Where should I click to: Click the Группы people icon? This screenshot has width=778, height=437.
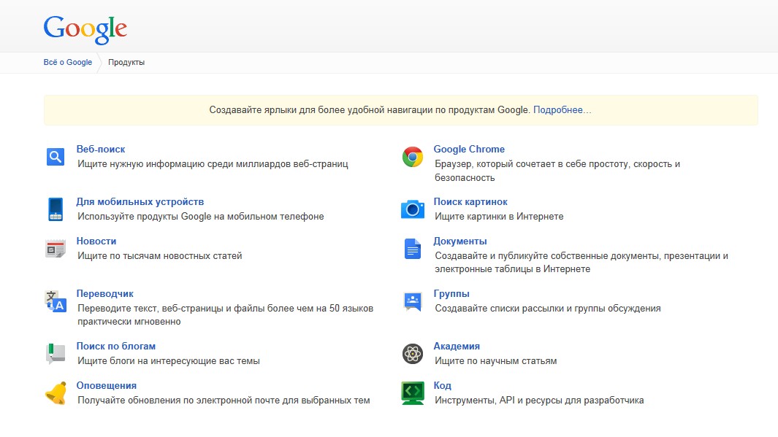tap(413, 302)
